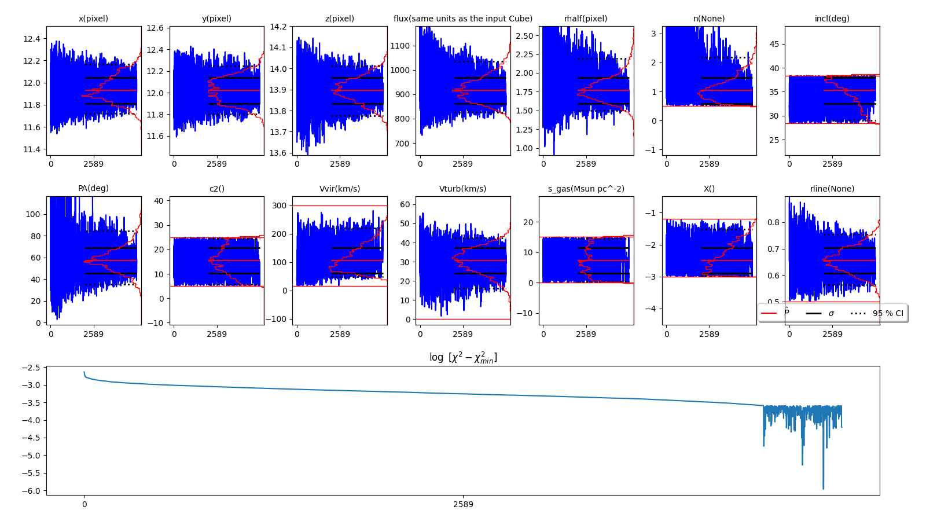Click the black sigma legend line
This screenshot has height=521, width=926.
(813, 313)
